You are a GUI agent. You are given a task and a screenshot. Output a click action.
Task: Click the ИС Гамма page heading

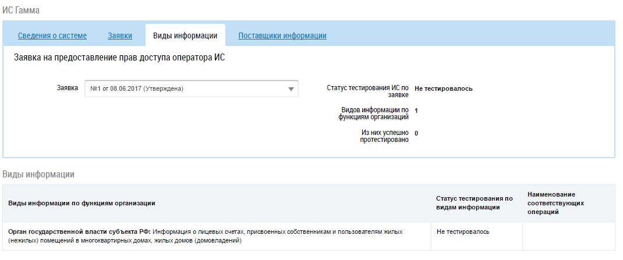coord(21,10)
